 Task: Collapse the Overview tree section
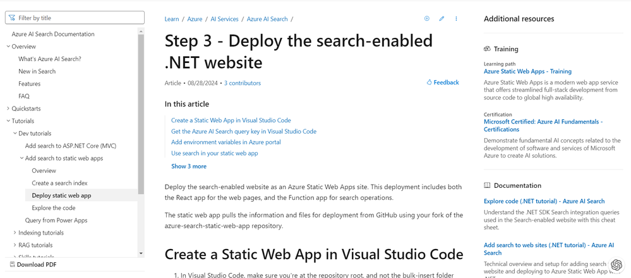click(8, 47)
